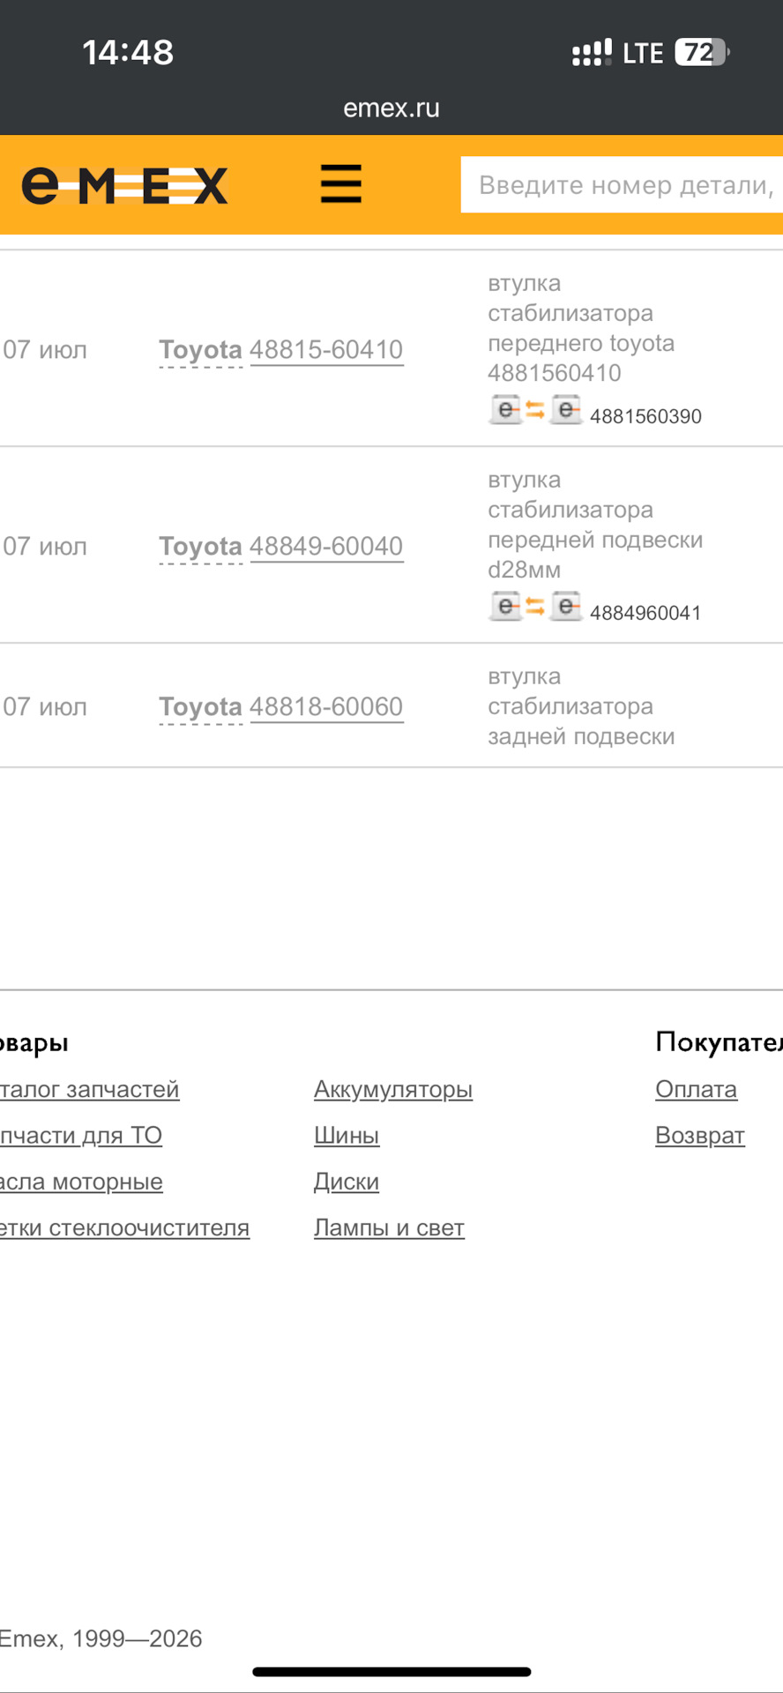This screenshot has height=1693, width=783.
Task: Tap the Emex logo
Action: [124, 185]
